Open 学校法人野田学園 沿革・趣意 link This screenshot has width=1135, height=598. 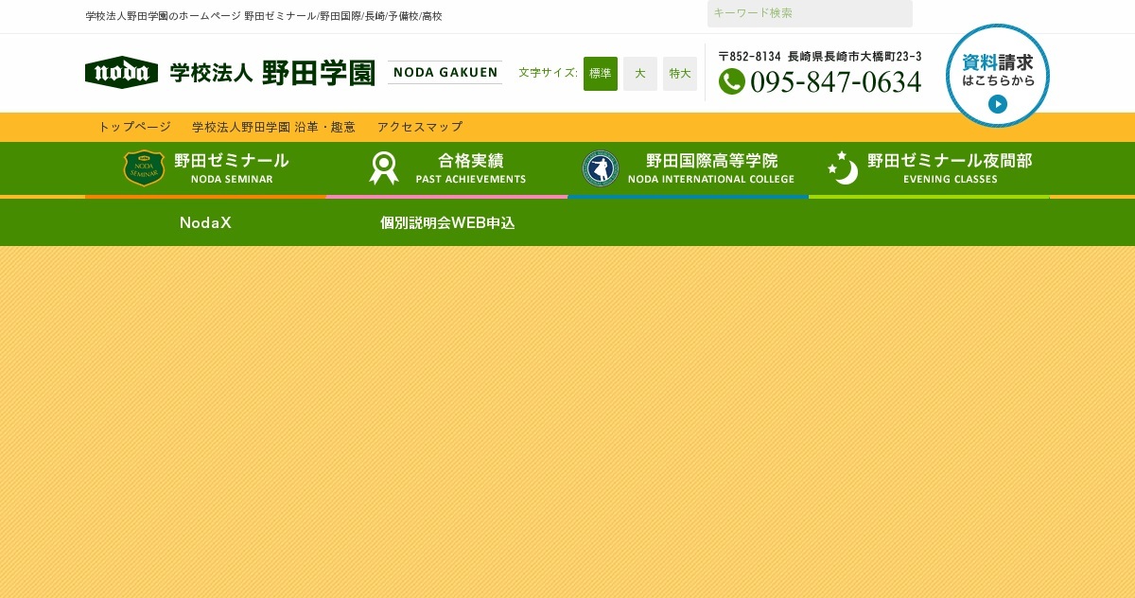point(273,127)
